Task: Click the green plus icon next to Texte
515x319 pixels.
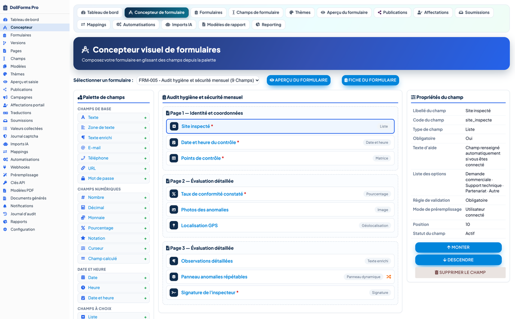Action: [145, 118]
